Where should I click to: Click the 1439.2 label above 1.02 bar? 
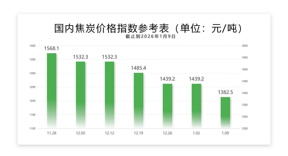point(196,79)
